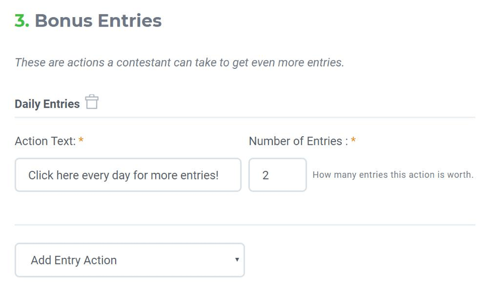Click the Action Text label
This screenshot has width=490, height=293.
coord(45,141)
